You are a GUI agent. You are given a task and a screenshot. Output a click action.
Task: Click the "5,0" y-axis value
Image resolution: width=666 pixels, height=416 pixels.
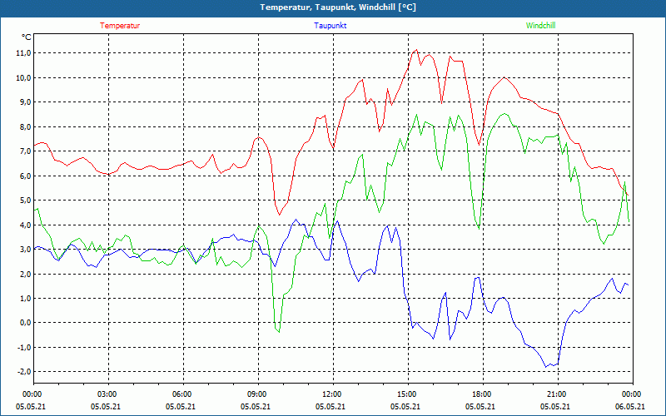[x=25, y=200]
